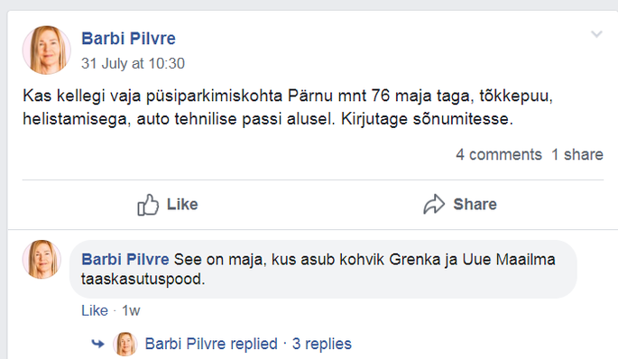
Task: Open the post permalink "31 July at 10:30"
Action: coord(133,63)
